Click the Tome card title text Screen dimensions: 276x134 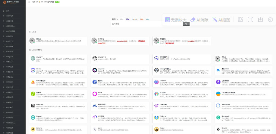[x=100, y=92]
